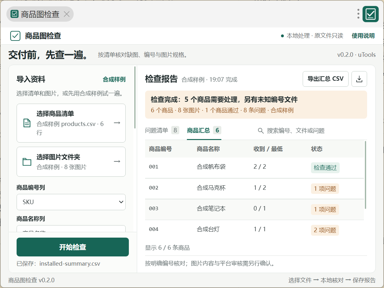Expand the 商品编号列 SKU dropdown
This screenshot has height=288, width=384.
pyautogui.click(x=71, y=202)
